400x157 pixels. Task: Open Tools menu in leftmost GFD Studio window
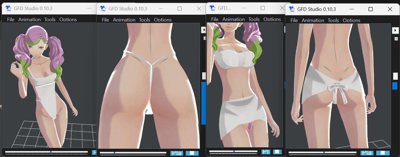click(x=50, y=20)
